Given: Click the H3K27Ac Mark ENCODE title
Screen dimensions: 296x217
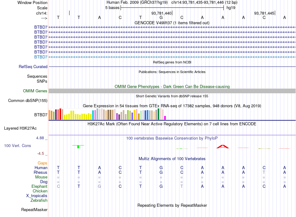Looking at the screenshot, I should click(x=172, y=124).
